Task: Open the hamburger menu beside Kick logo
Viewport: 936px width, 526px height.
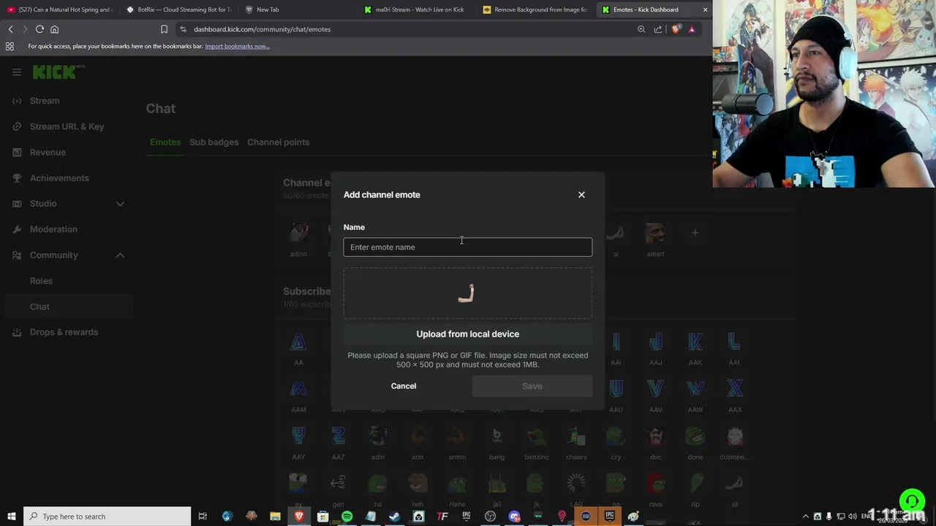Action: pos(17,72)
